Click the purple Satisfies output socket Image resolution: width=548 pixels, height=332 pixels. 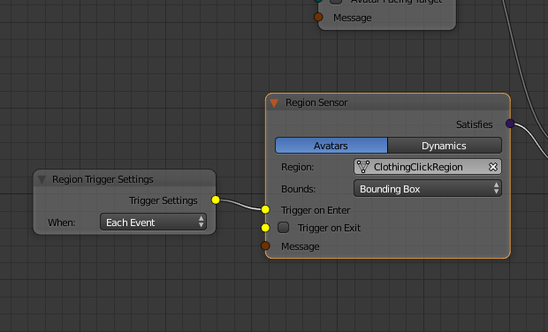tap(510, 124)
